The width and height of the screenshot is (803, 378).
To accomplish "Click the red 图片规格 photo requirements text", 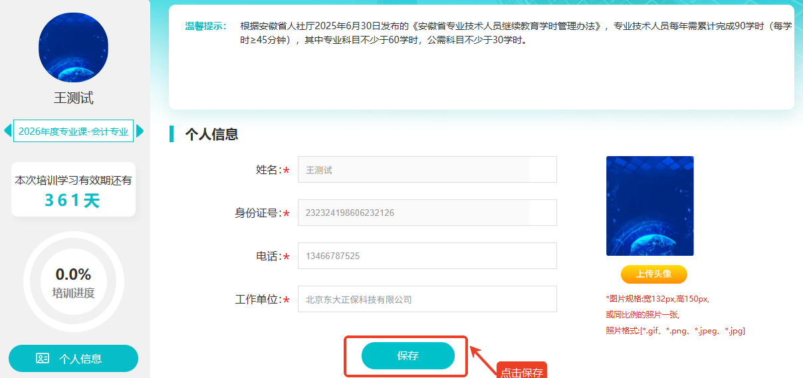I will click(x=675, y=315).
